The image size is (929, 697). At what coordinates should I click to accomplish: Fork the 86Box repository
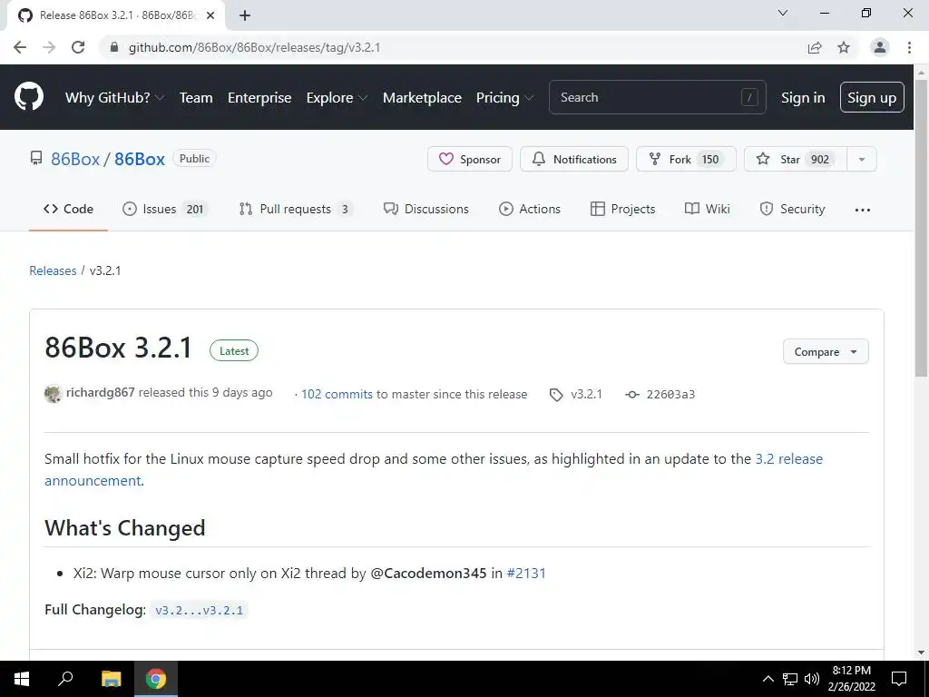click(x=686, y=159)
